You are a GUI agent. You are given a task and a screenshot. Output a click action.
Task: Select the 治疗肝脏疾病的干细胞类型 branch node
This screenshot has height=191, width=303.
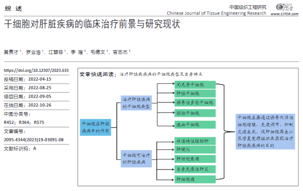point(136,103)
